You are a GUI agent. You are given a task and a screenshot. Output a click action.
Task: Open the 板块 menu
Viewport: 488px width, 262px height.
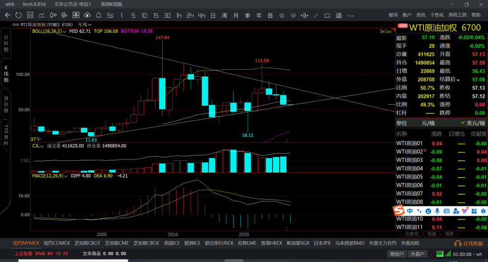[x=394, y=15]
